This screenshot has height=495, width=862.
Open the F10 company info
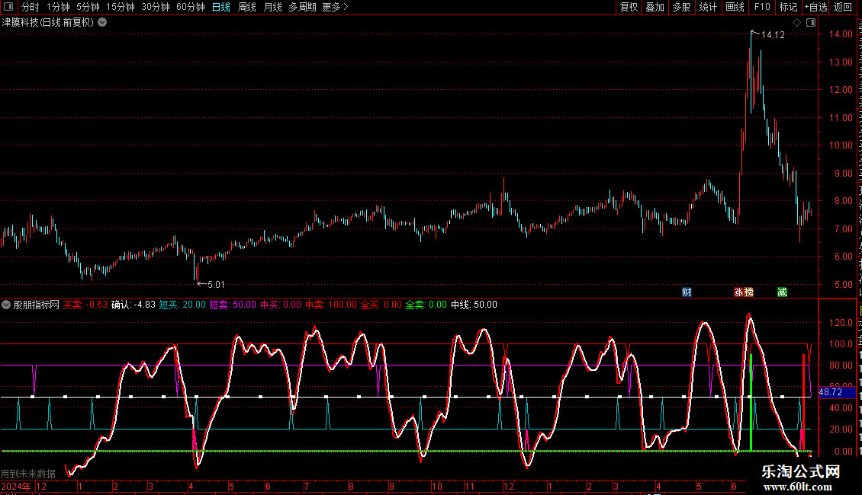pyautogui.click(x=762, y=7)
